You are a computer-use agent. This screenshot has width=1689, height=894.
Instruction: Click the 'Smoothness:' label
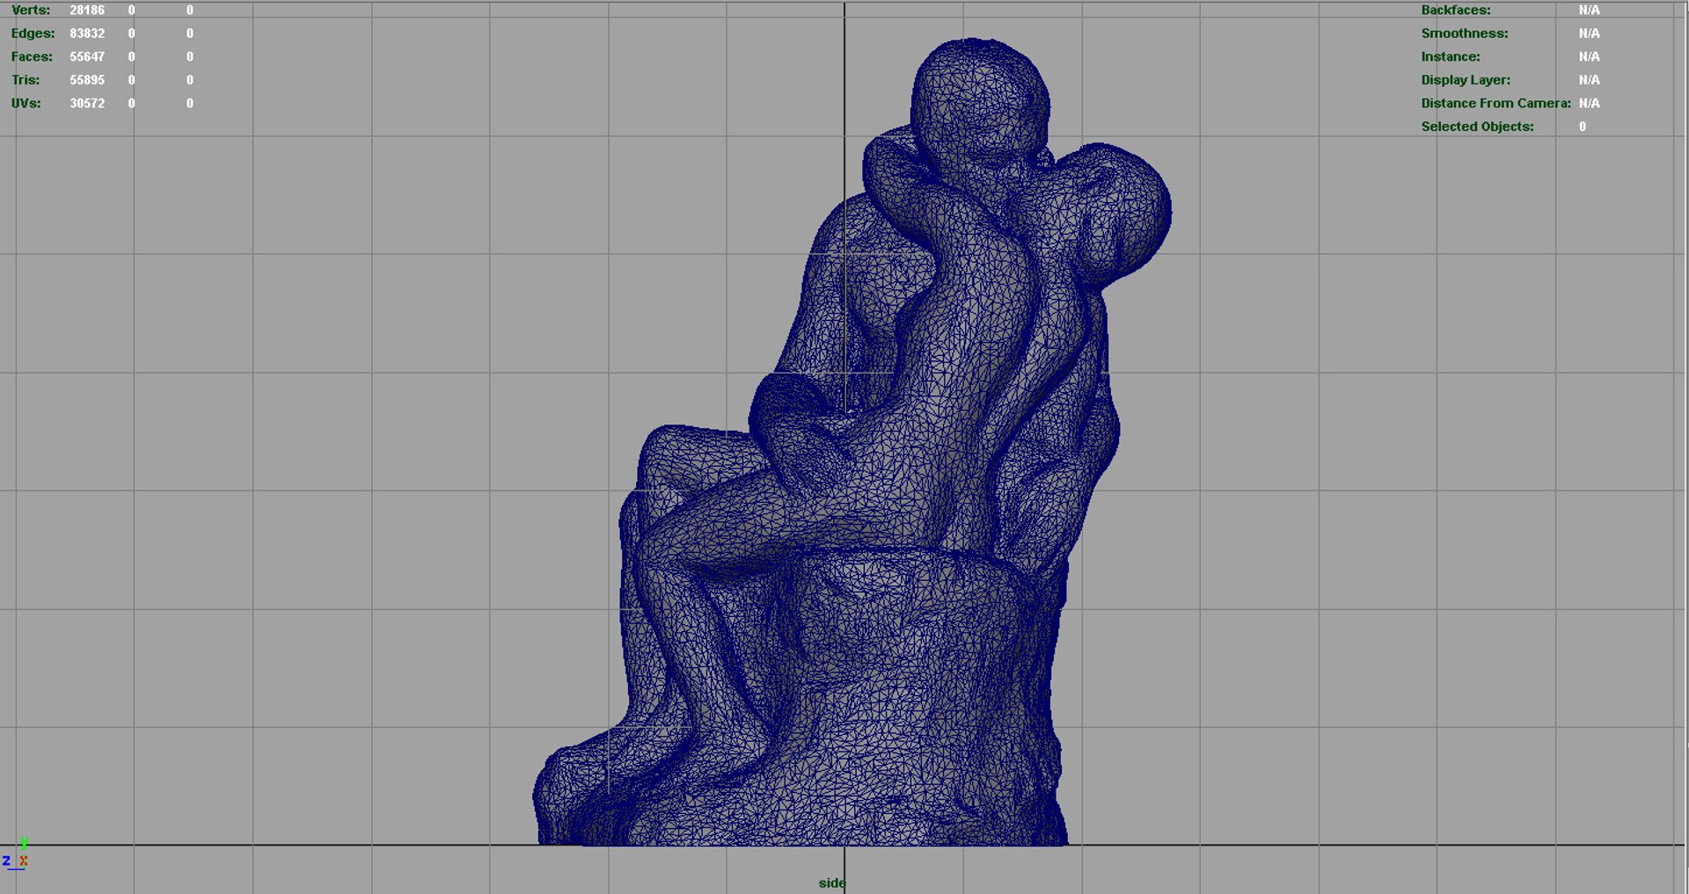(1465, 33)
